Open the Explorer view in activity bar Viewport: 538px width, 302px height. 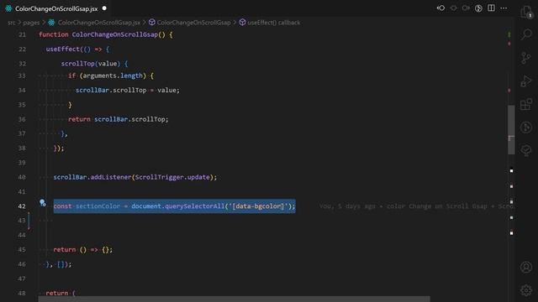(526, 12)
